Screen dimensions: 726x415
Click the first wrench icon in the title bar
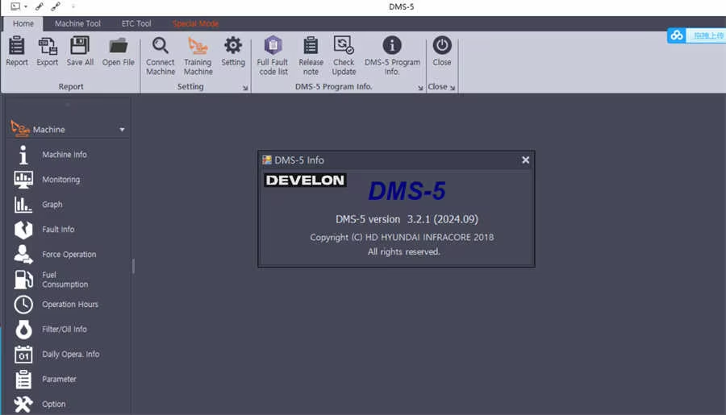click(40, 6)
